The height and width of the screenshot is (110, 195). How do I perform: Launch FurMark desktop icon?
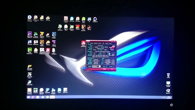(x=78, y=28)
